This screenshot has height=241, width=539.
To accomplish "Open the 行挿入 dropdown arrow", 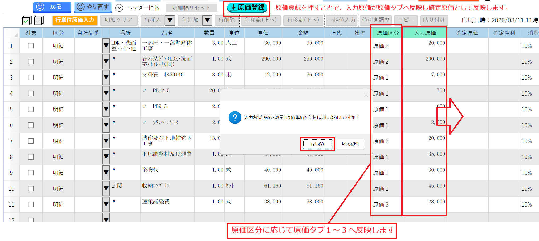I will (170, 20).
